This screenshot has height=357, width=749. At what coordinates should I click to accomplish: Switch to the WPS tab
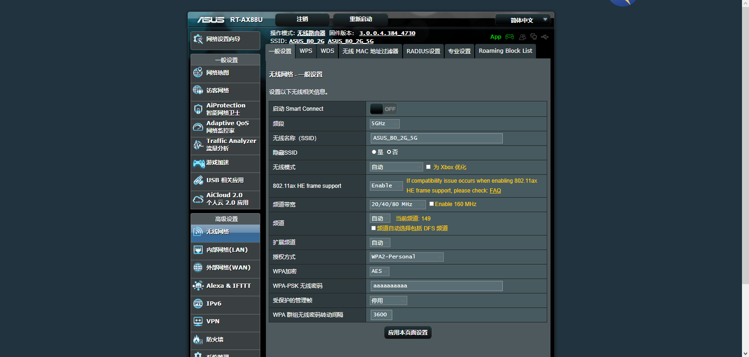pyautogui.click(x=306, y=51)
